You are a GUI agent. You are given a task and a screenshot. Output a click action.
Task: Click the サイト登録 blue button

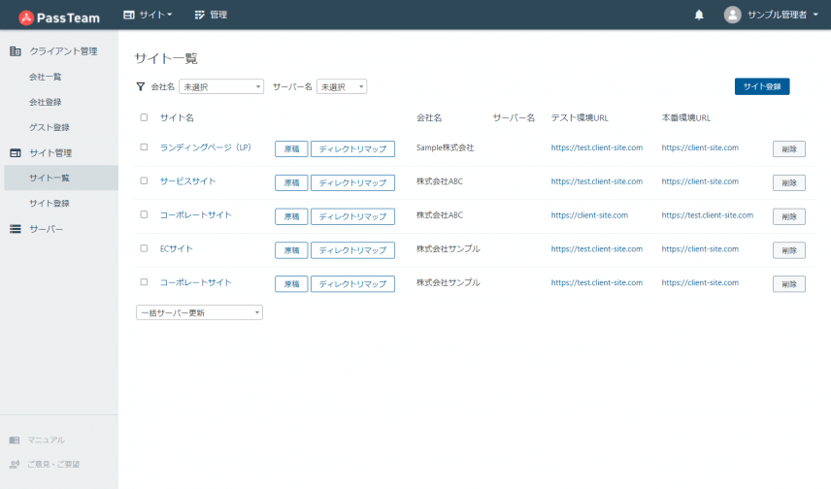pyautogui.click(x=762, y=86)
